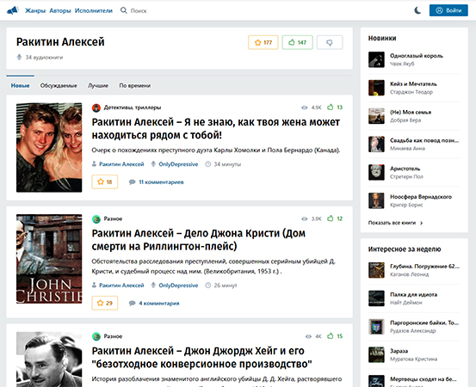Click the megaphone site logo
The height and width of the screenshot is (387, 476).
pos(12,10)
